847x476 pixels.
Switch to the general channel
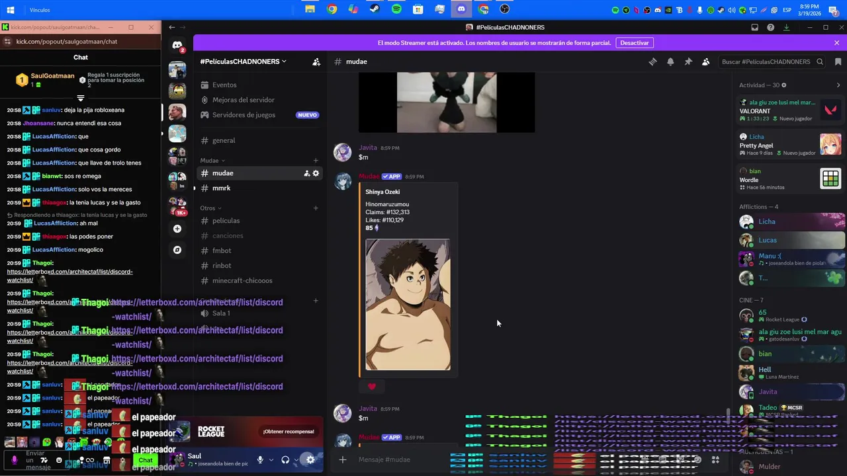(259, 140)
